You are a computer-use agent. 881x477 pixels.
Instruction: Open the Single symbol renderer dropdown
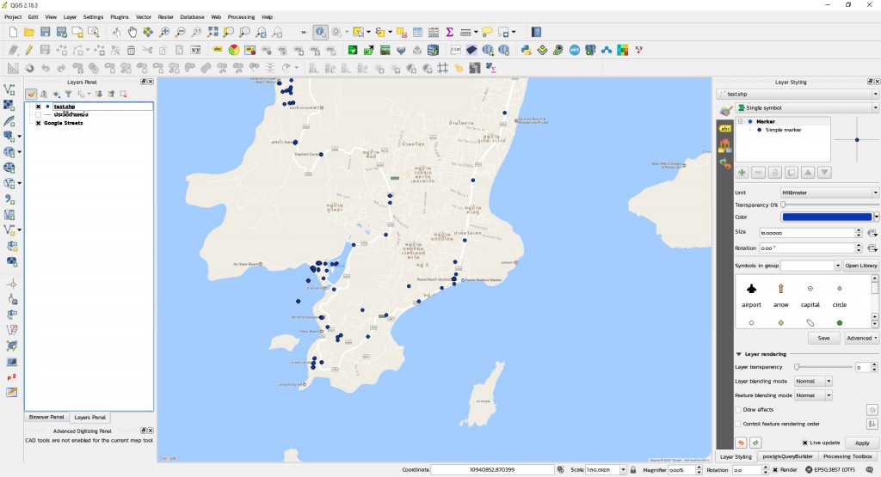(x=805, y=107)
